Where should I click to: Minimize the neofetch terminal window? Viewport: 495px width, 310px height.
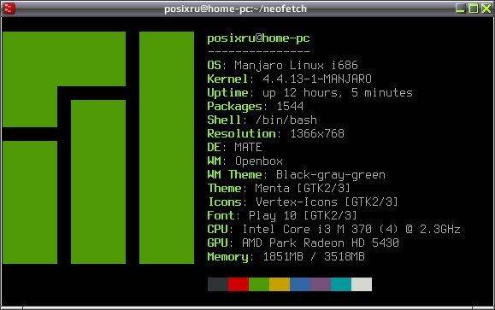click(460, 9)
